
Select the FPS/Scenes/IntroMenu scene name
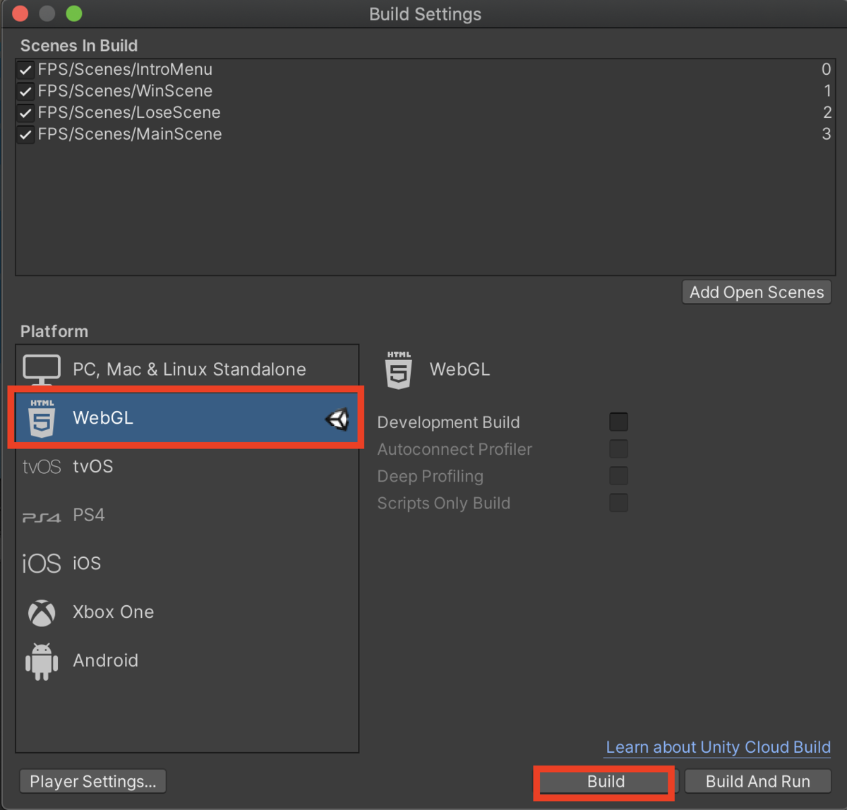click(x=125, y=69)
